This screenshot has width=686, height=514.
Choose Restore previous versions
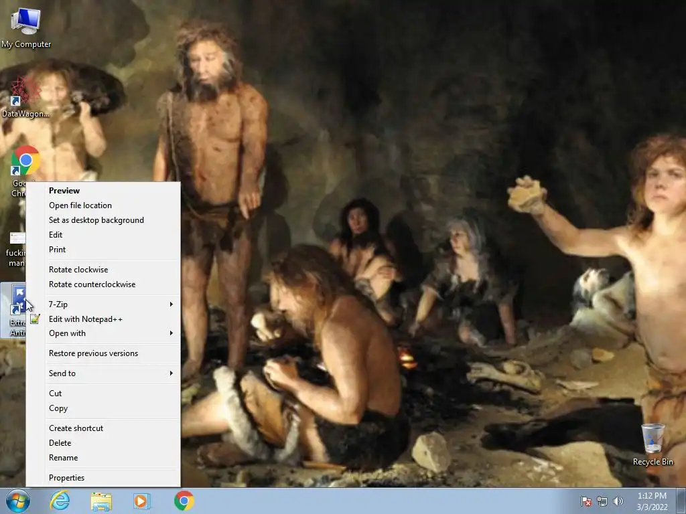click(x=103, y=353)
